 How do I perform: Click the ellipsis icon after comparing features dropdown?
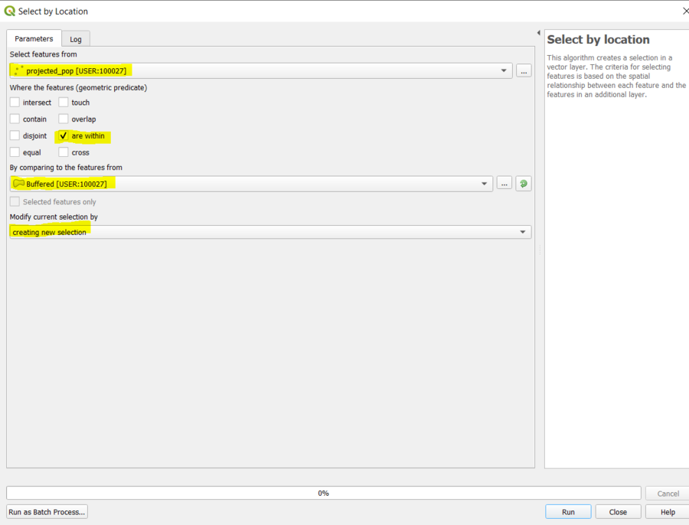click(505, 183)
